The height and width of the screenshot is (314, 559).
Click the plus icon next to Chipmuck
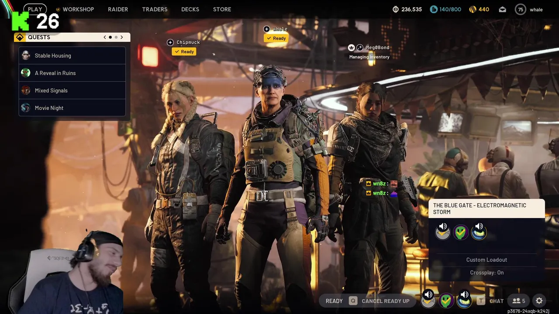(x=170, y=42)
